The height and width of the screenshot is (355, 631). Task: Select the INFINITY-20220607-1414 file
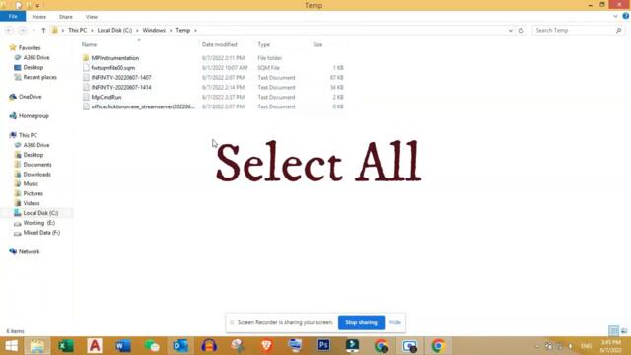click(121, 87)
